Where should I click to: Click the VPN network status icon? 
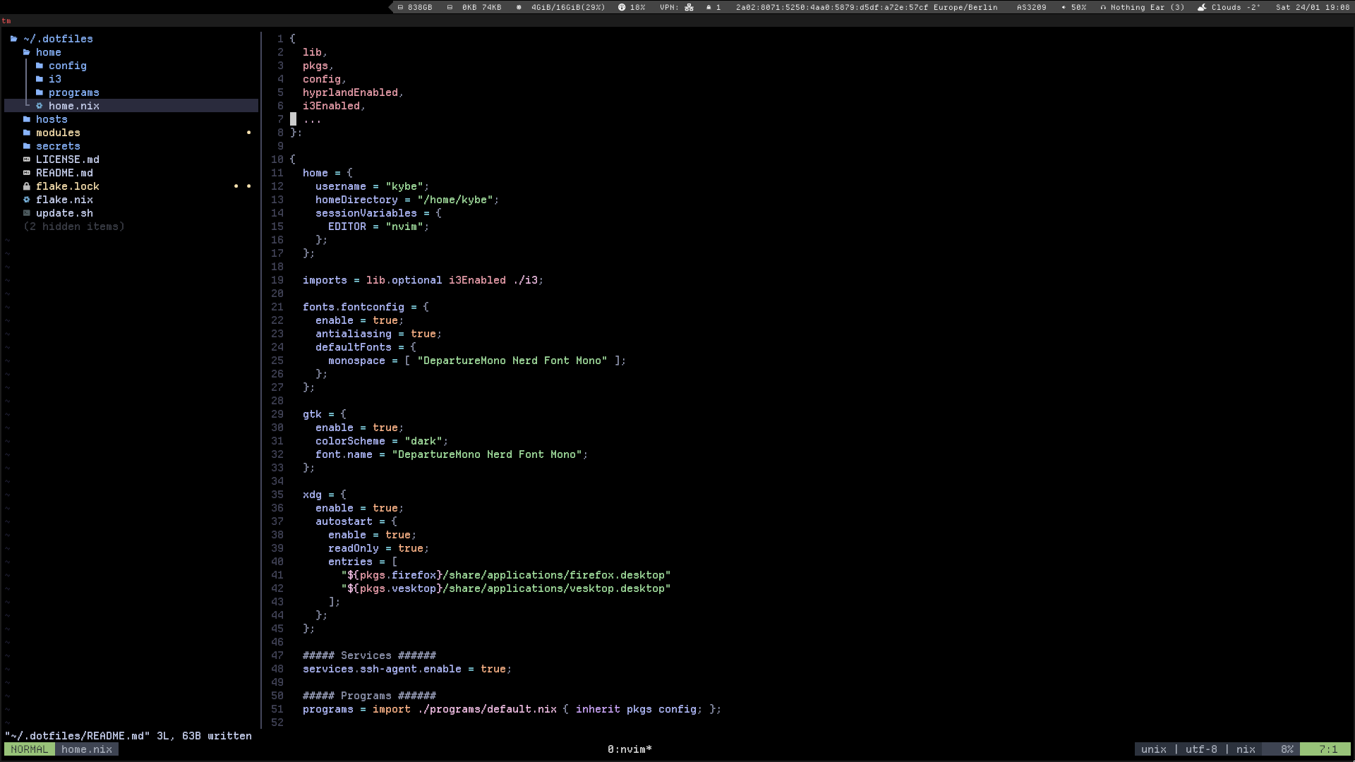[689, 7]
